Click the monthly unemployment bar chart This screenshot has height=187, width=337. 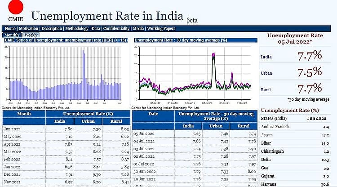pyautogui.click(x=65, y=73)
